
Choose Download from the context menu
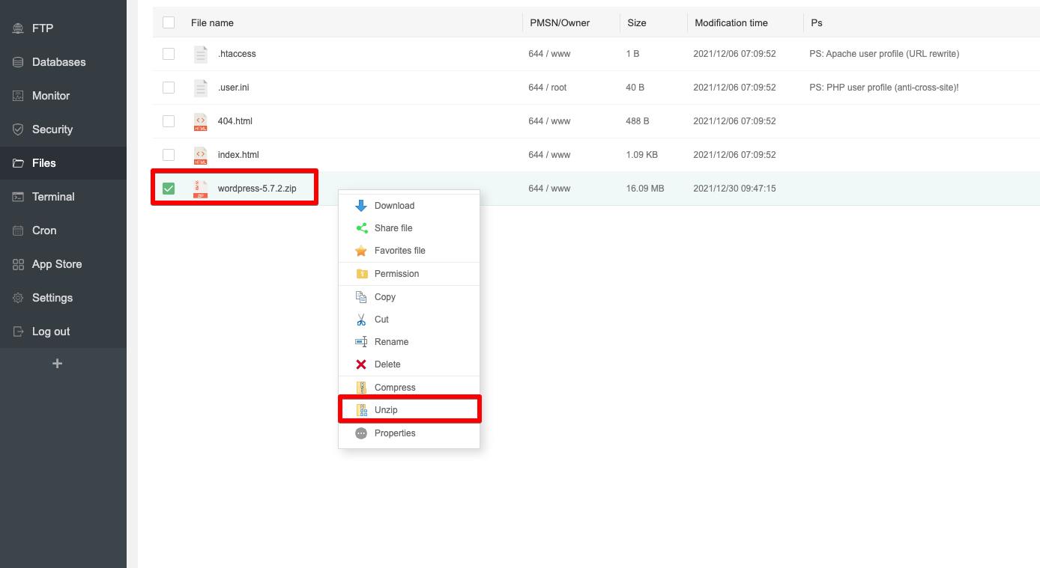[409, 206]
